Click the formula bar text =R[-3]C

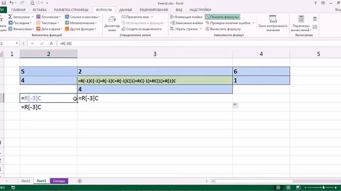click(x=66, y=44)
